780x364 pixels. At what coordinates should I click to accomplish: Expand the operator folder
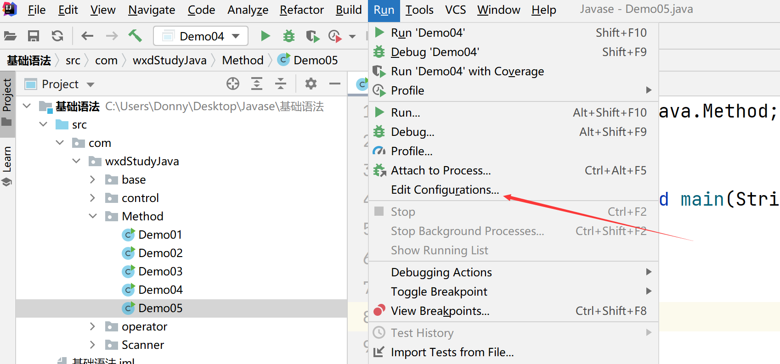tap(93, 326)
